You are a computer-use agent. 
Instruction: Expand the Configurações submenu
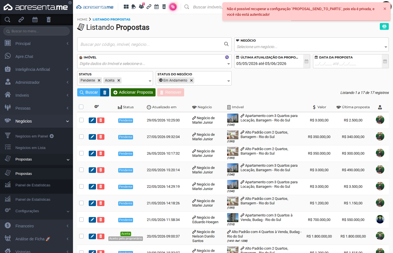(x=36, y=211)
